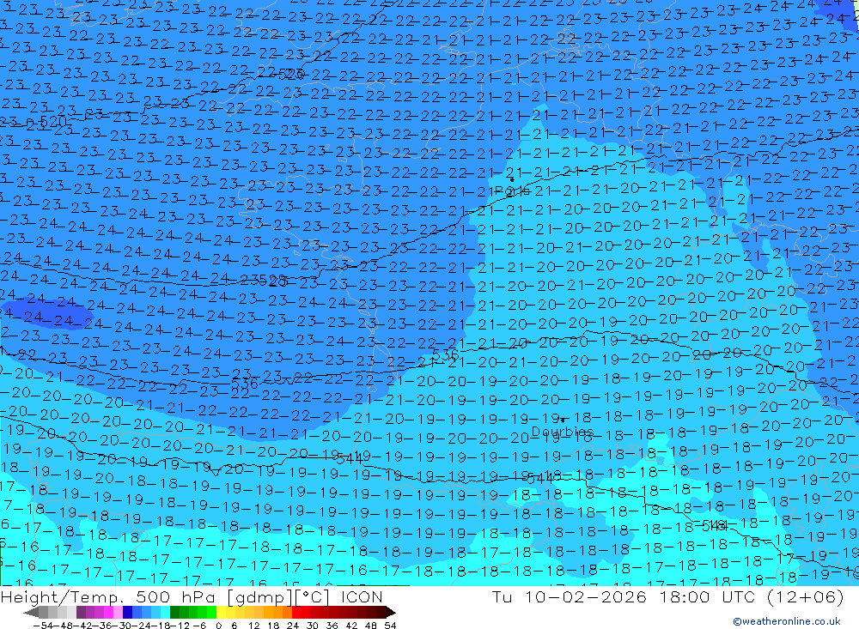The image size is (859, 629).
Task: Click the yellow swatch above 0
Action: pos(222,612)
